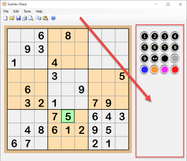Choose the number 9 circle button
The image size is (187, 161).
tap(144, 59)
